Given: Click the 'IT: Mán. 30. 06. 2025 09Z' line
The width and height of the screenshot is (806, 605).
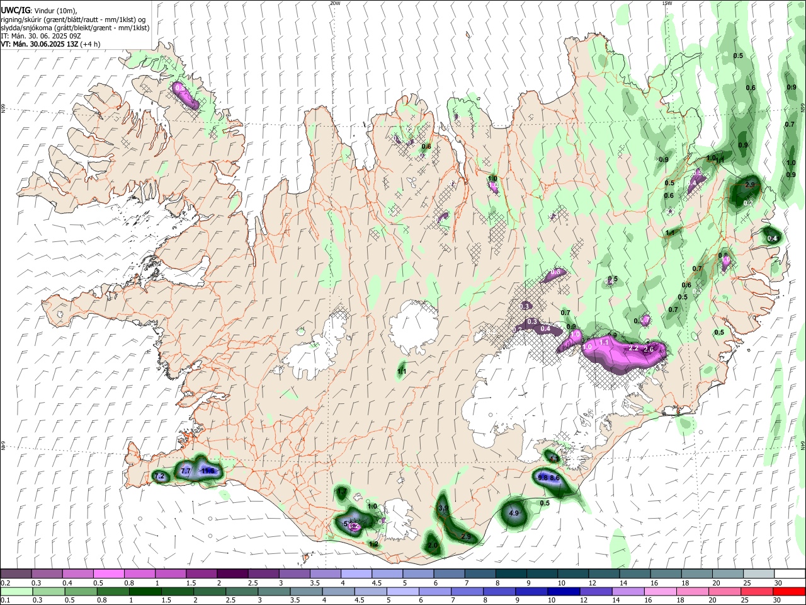Looking at the screenshot, I should pos(40,36).
